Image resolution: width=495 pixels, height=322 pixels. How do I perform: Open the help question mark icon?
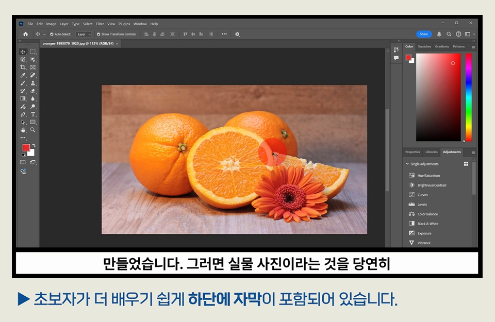(458, 34)
